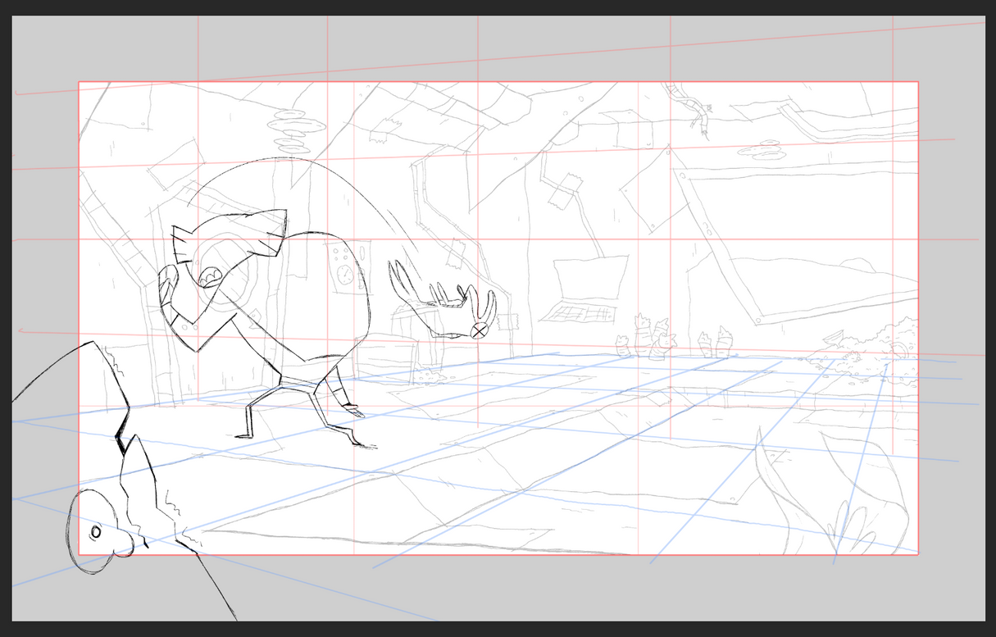Click the stack of rings hanging from the ceiling
This screenshot has width=996, height=637.
tap(296, 131)
